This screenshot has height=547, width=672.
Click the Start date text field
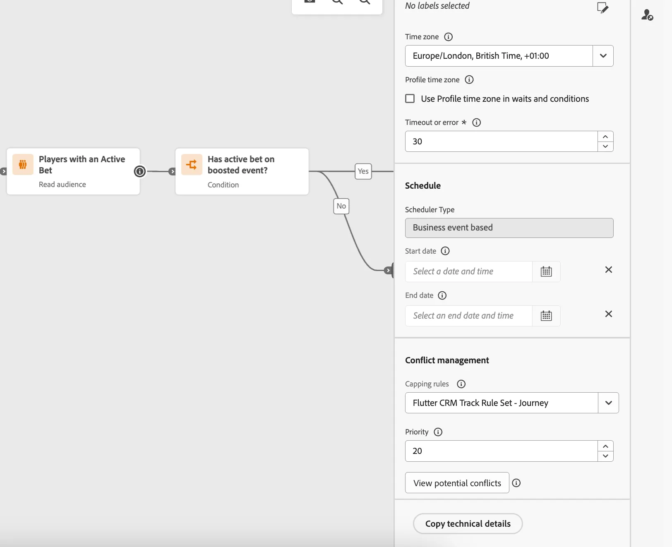(469, 271)
